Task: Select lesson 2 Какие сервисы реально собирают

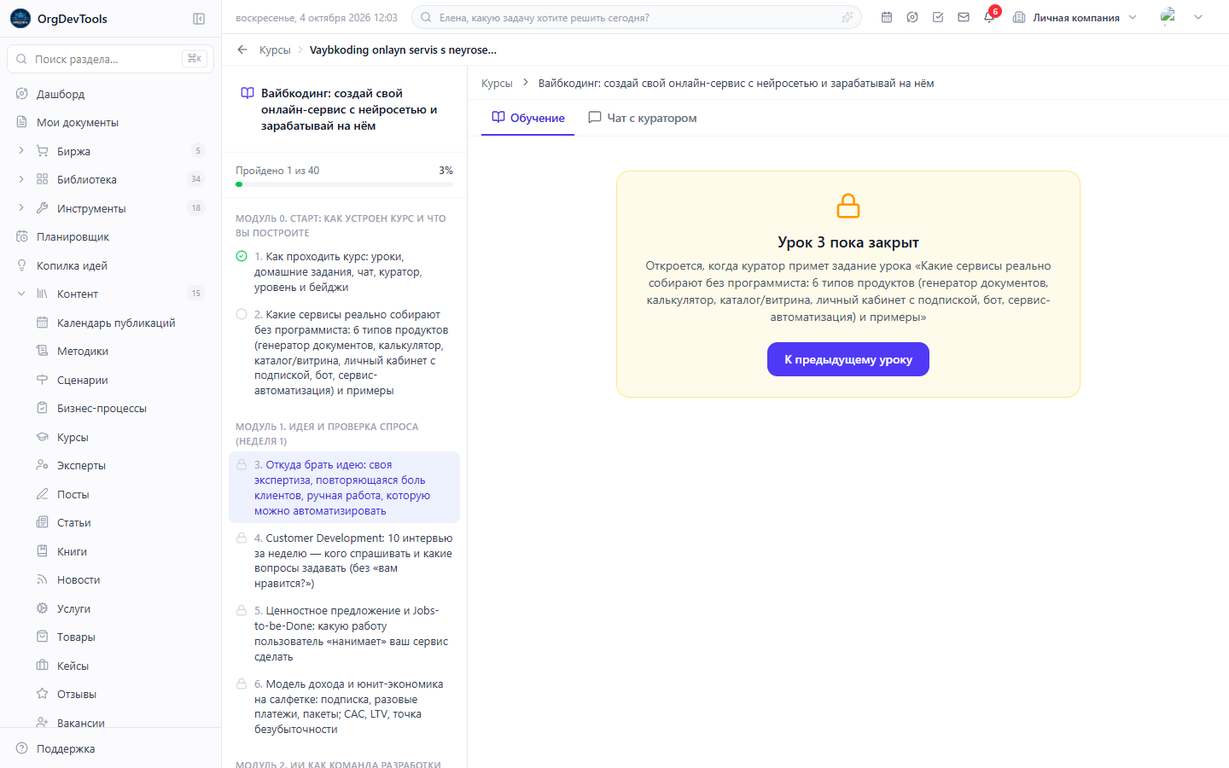Action: point(345,352)
